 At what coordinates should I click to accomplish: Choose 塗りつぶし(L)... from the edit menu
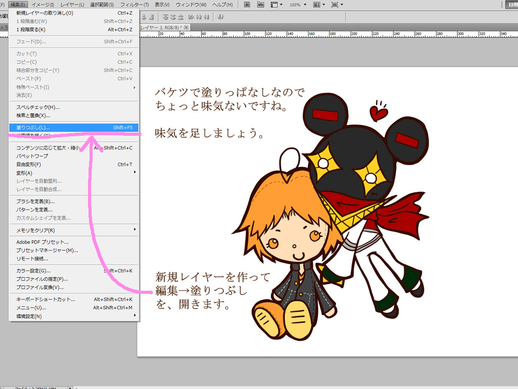33,128
